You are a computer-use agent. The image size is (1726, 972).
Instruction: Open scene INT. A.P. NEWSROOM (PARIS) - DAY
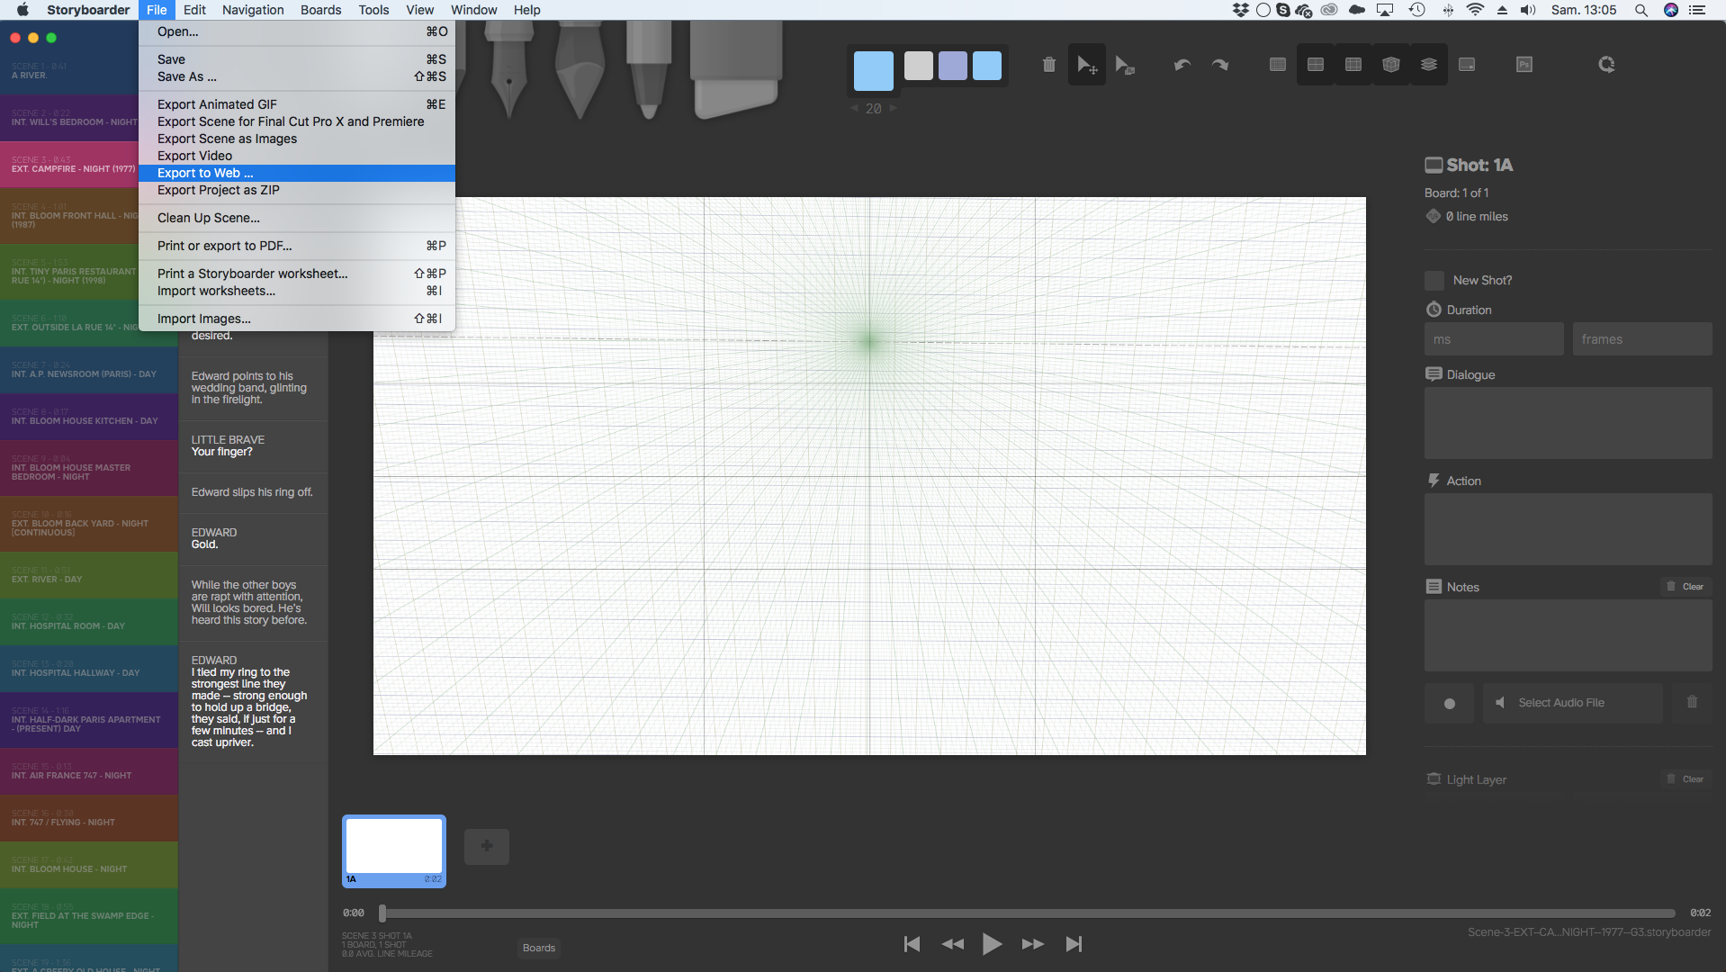89,370
